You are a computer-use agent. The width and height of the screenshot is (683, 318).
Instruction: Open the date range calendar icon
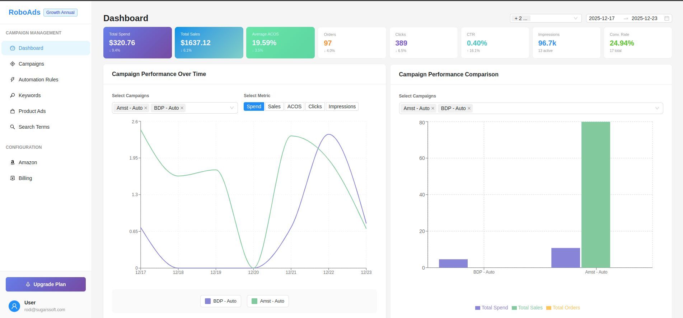pyautogui.click(x=667, y=18)
